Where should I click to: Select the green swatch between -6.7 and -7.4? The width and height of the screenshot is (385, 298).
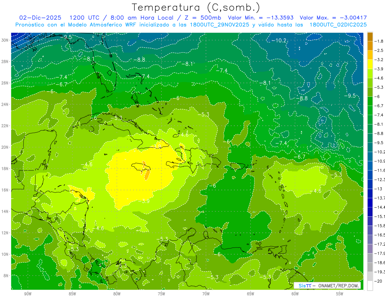coord(370,110)
